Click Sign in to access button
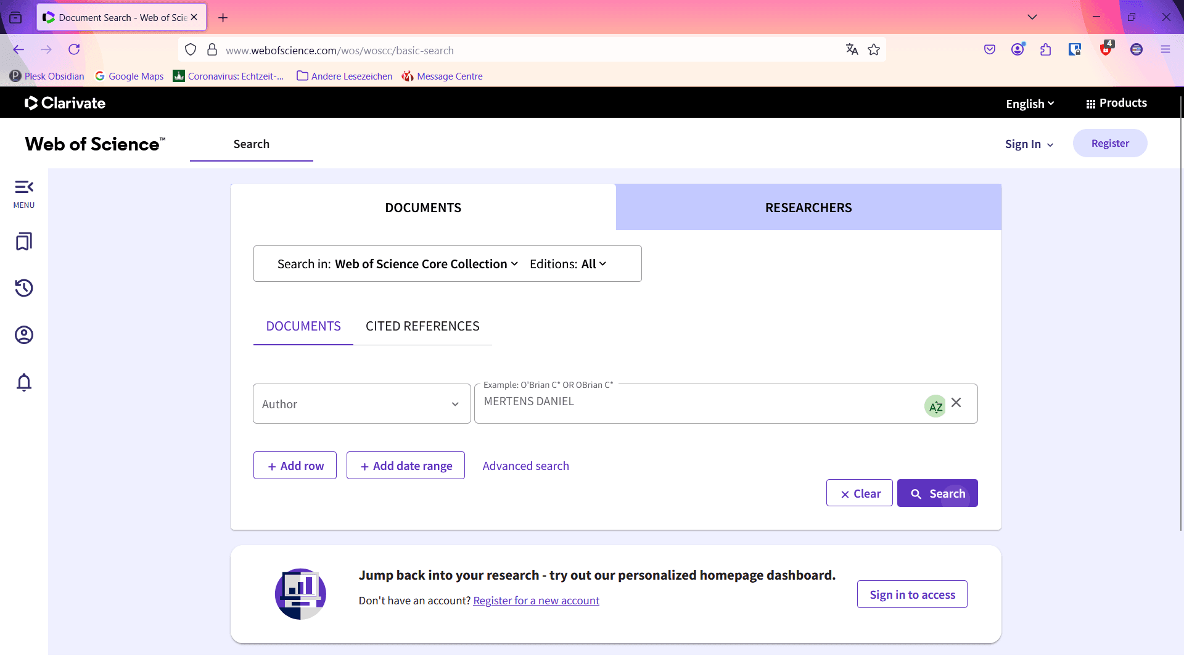The width and height of the screenshot is (1184, 666). (912, 594)
